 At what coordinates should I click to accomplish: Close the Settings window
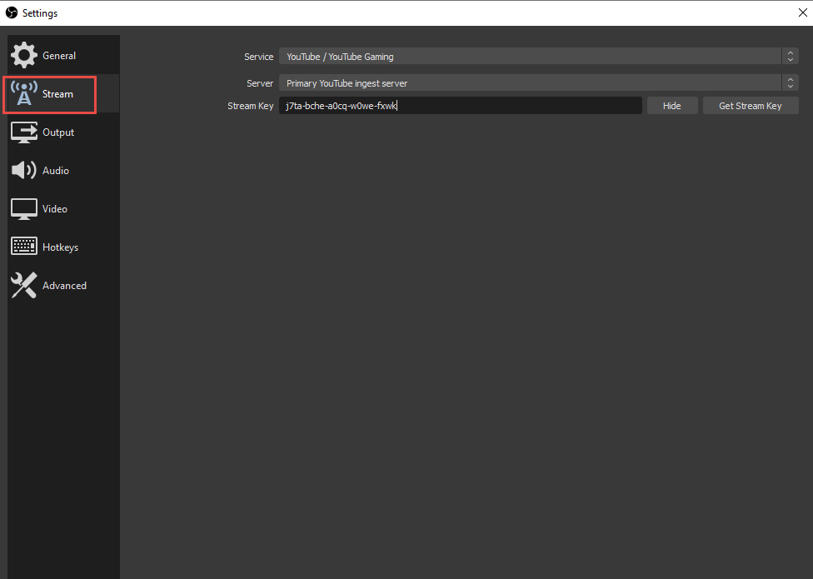point(801,12)
